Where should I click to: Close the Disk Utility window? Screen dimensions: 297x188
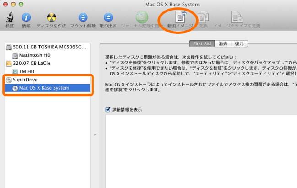coord(5,4)
